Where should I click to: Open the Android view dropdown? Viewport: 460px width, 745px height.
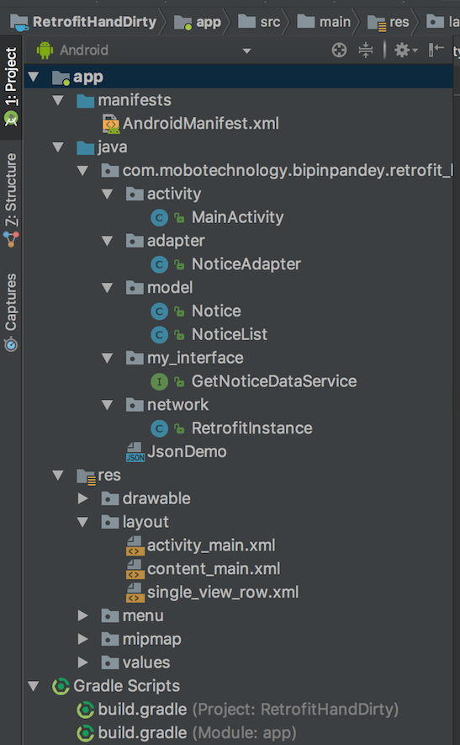pyautogui.click(x=246, y=51)
